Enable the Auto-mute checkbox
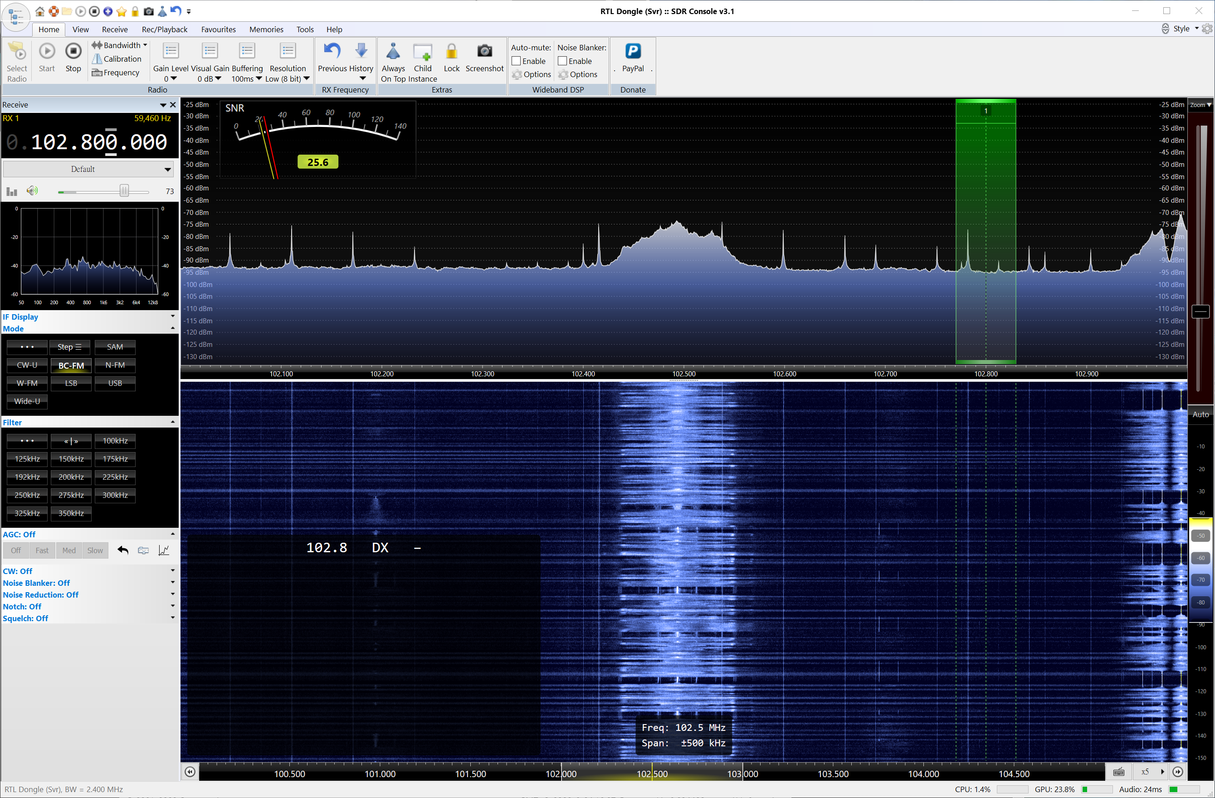1215x798 pixels. (x=516, y=61)
